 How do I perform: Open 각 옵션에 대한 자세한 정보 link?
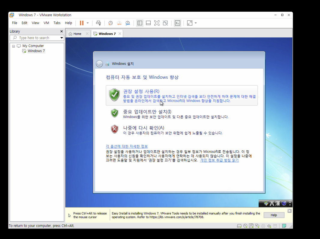(127, 146)
